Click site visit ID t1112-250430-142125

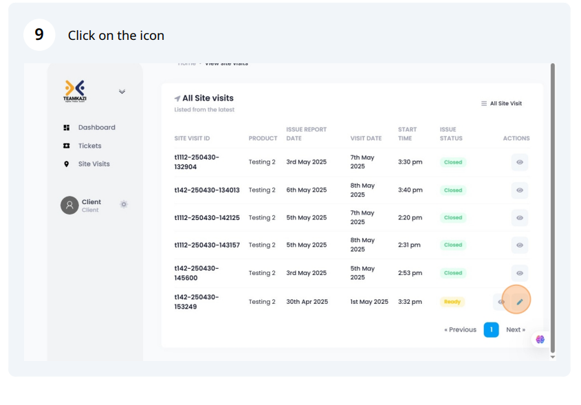point(207,217)
